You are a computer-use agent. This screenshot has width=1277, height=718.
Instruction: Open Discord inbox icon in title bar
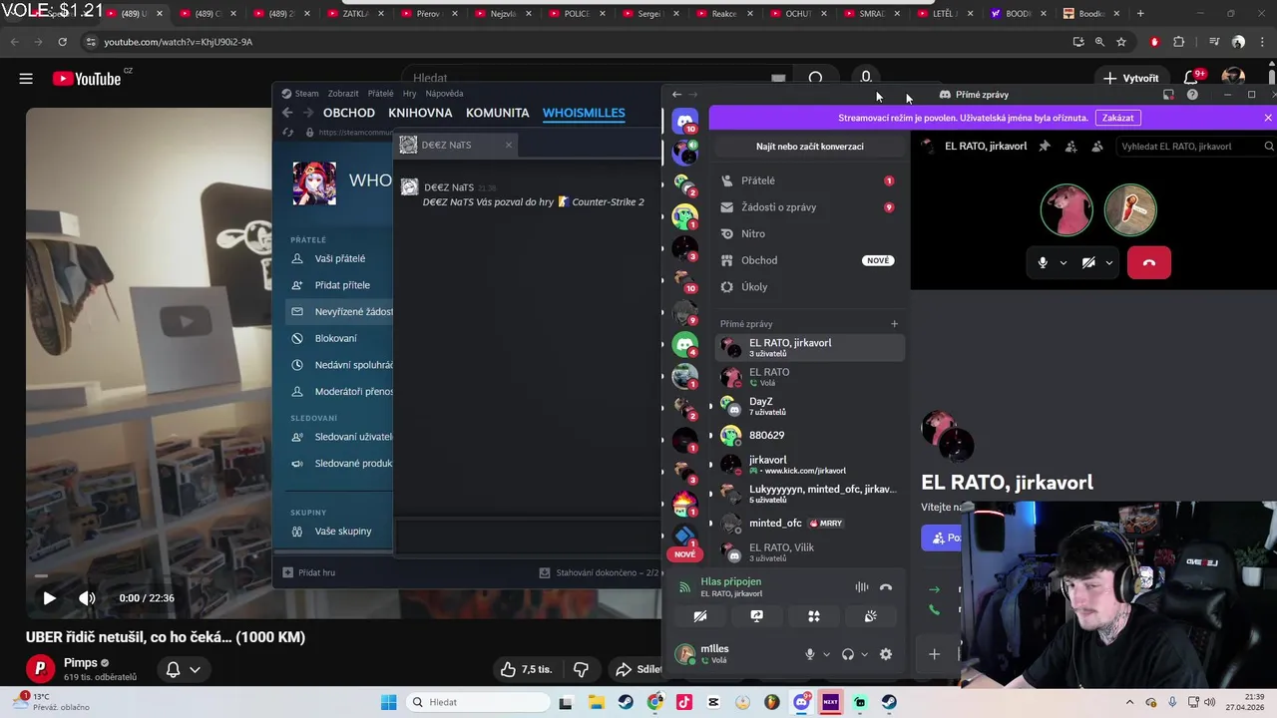(x=1168, y=95)
